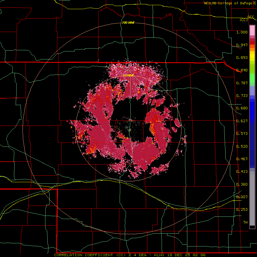
Task: Select the 0.573 scale value
Action: 242,134
